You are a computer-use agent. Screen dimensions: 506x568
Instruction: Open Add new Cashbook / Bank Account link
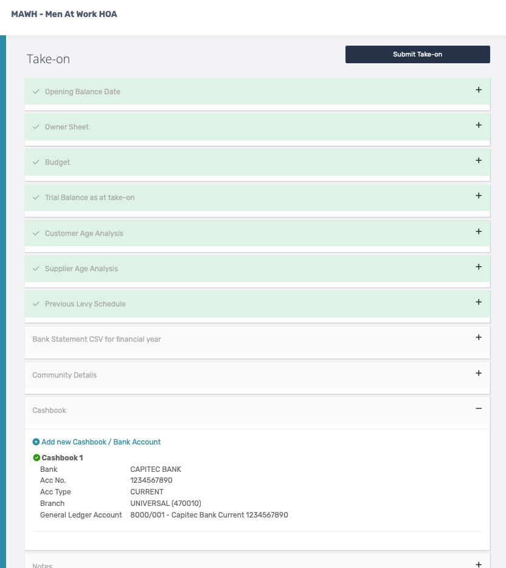[x=101, y=442]
